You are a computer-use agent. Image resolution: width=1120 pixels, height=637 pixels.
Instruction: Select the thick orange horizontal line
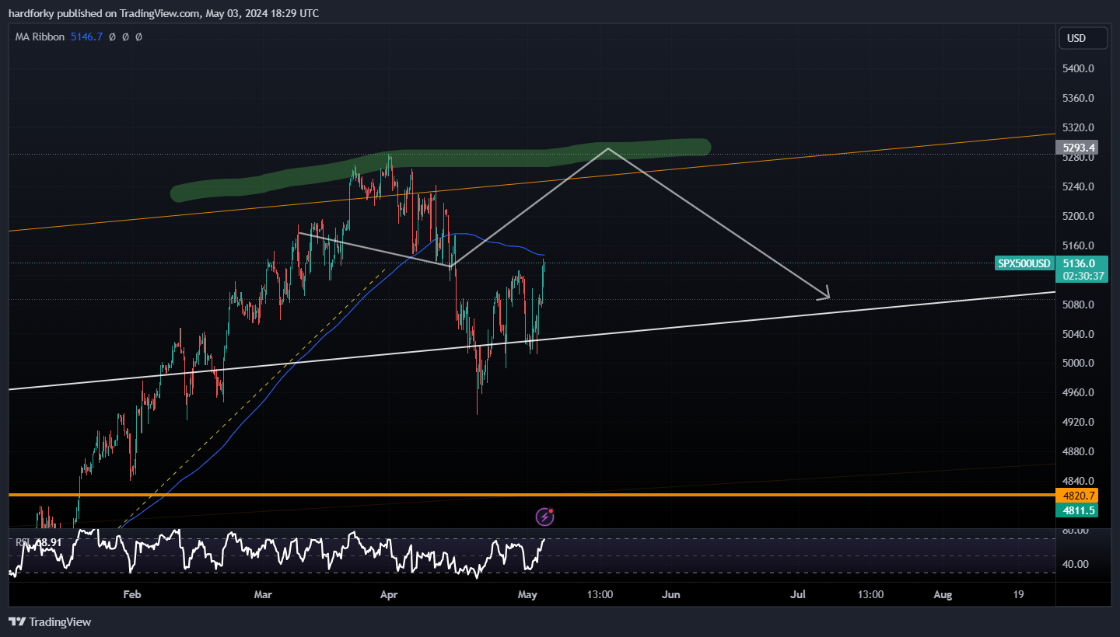pyautogui.click(x=532, y=494)
